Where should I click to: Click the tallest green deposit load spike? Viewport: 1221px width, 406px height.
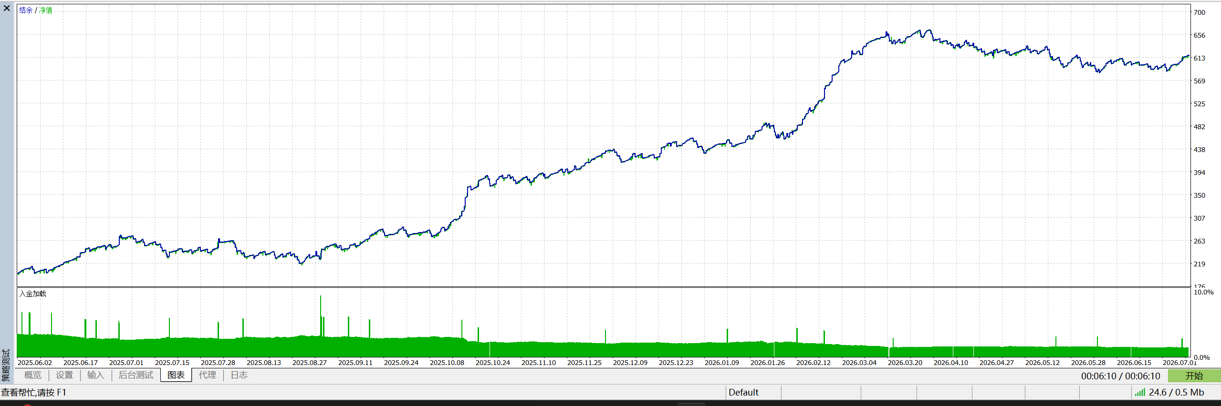321,315
